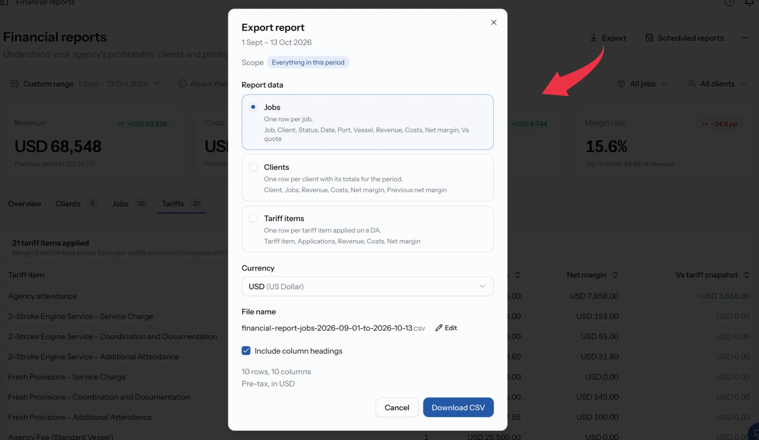The height and width of the screenshot is (440, 759).
Task: Expand the All clients filter dropdown
Action: coord(717,84)
